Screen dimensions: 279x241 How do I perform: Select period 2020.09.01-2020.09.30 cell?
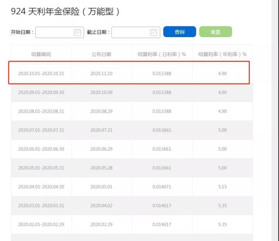(41, 92)
